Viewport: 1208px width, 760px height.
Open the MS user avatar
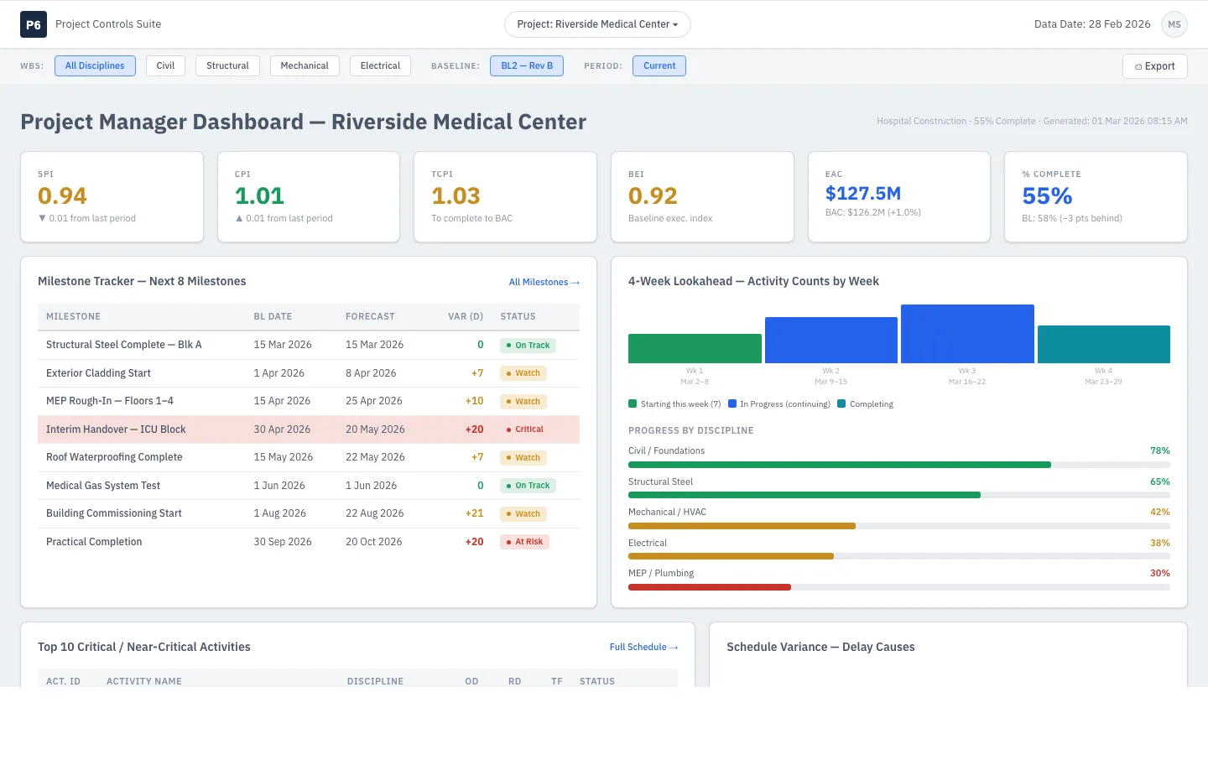[x=1174, y=24]
